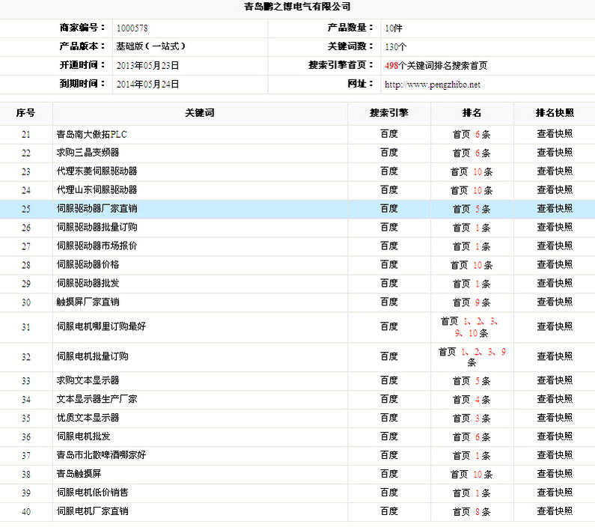Click ranking 首页 8条 in row 40
The image size is (595, 527).
click(x=472, y=512)
